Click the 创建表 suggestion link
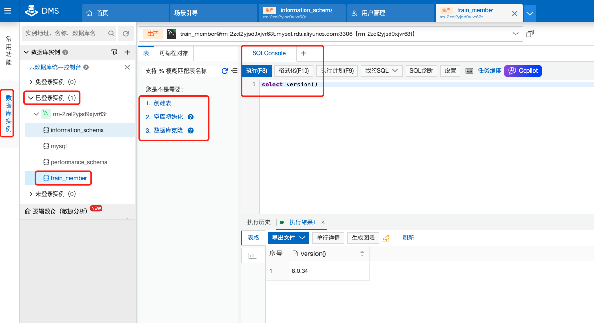Image resolution: width=594 pixels, height=323 pixels. 162,103
